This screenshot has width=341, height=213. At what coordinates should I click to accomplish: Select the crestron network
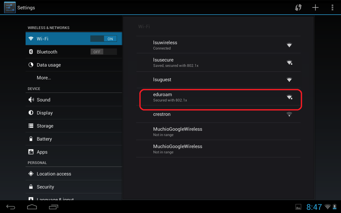click(218, 114)
